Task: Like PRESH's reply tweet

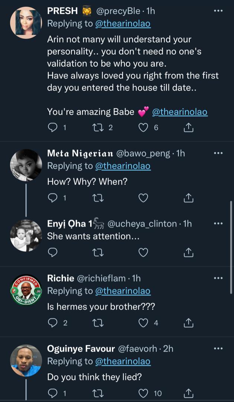Action: (x=143, y=128)
